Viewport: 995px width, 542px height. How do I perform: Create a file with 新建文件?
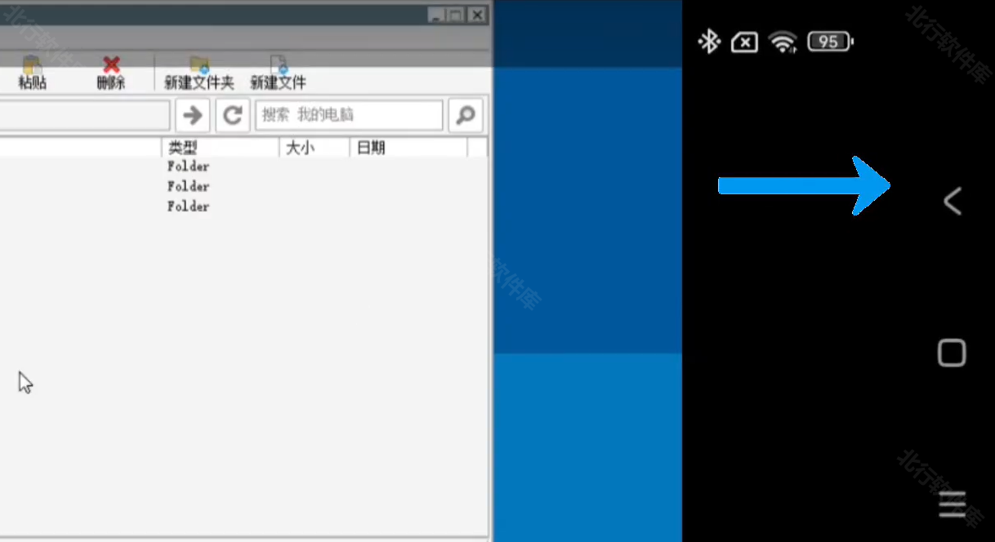278,72
